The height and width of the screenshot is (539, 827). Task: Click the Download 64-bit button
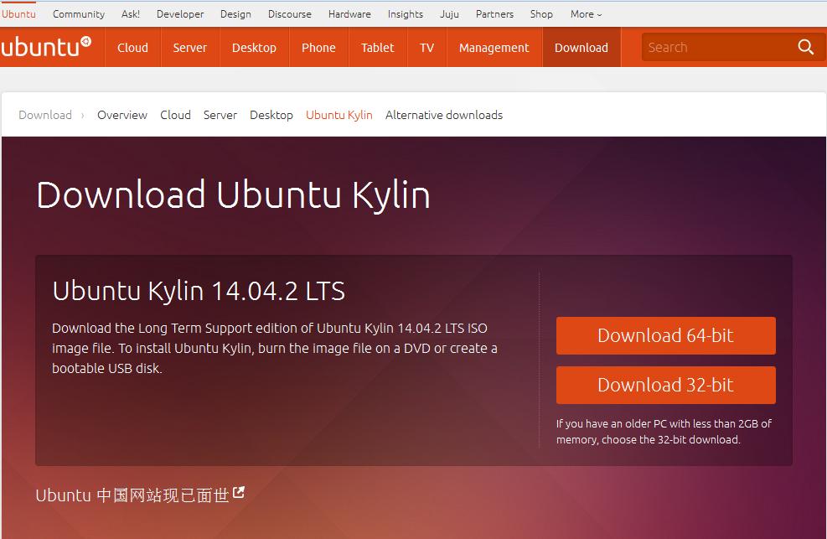(665, 335)
